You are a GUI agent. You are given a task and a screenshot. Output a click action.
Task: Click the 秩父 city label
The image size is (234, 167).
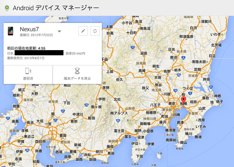click(x=145, y=88)
